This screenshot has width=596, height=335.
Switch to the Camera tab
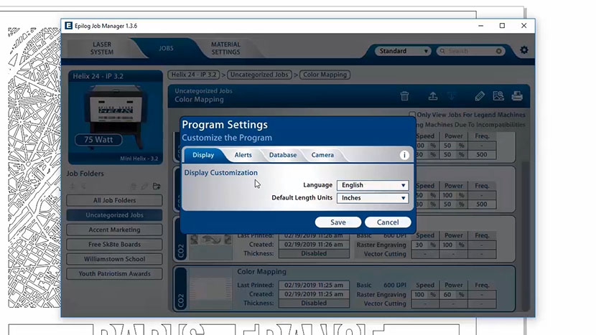point(322,155)
